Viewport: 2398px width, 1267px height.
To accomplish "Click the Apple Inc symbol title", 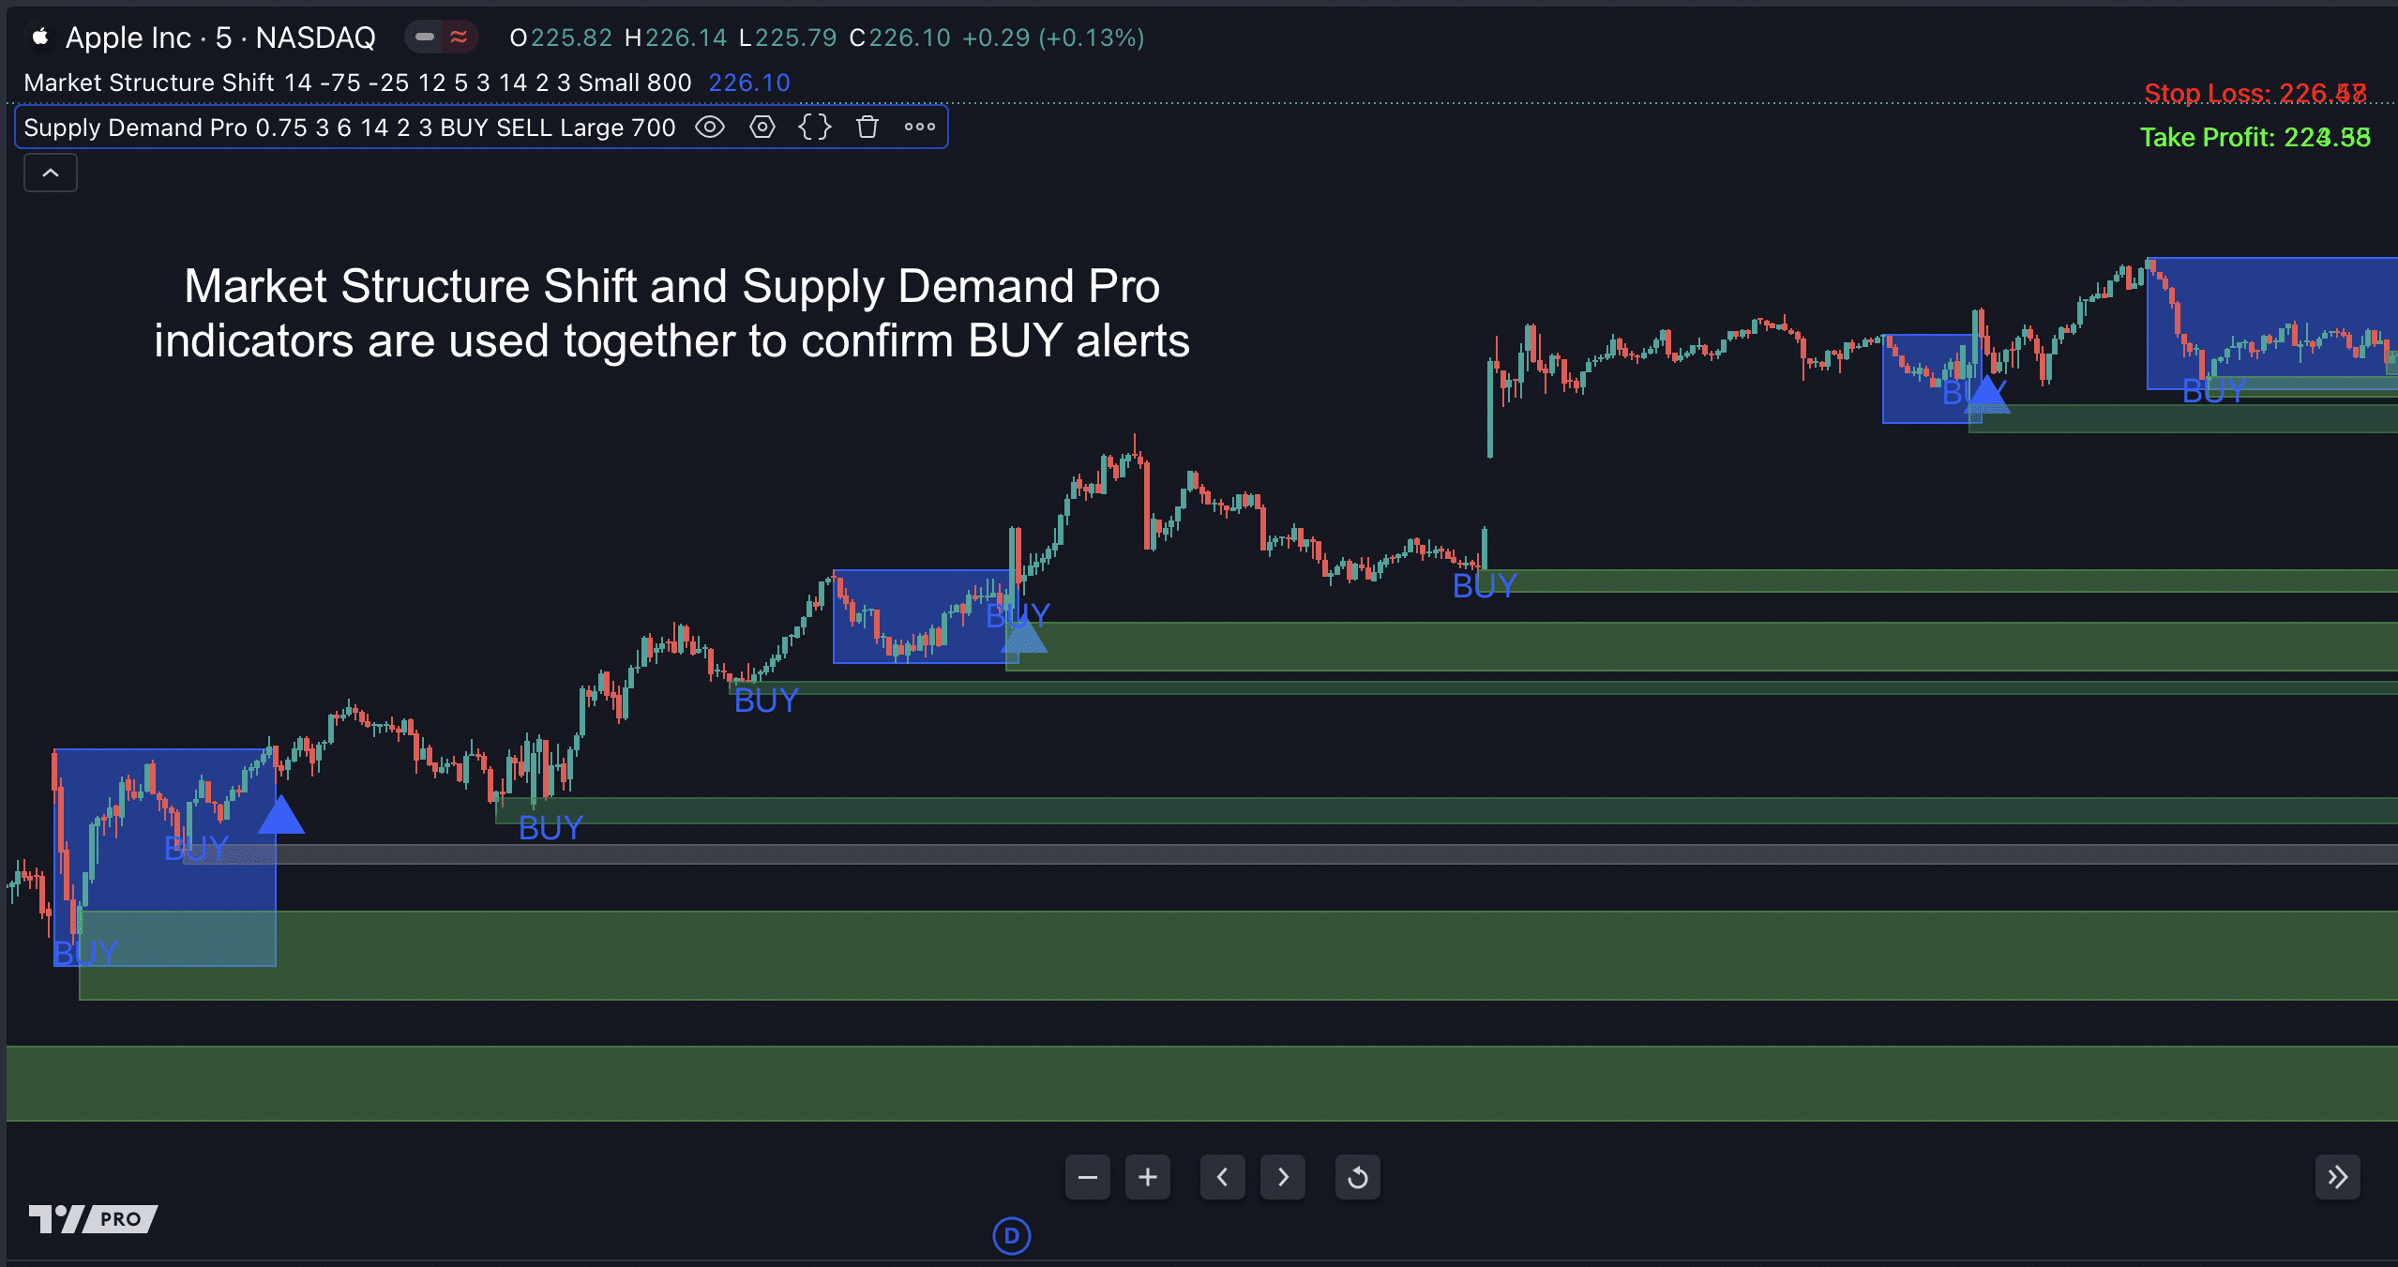I will 128,38.
